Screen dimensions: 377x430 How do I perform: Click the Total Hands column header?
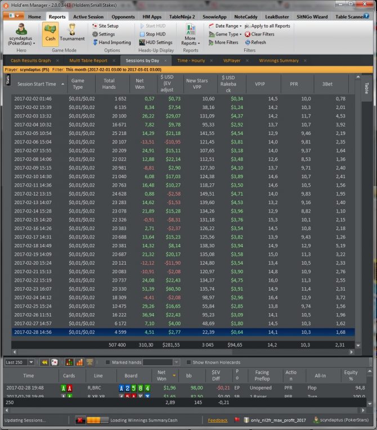coord(109,84)
